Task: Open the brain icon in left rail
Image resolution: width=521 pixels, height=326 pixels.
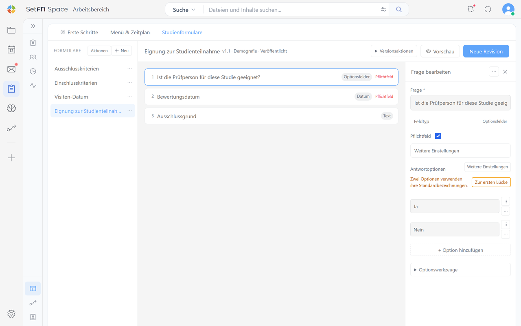Action: click(11, 108)
